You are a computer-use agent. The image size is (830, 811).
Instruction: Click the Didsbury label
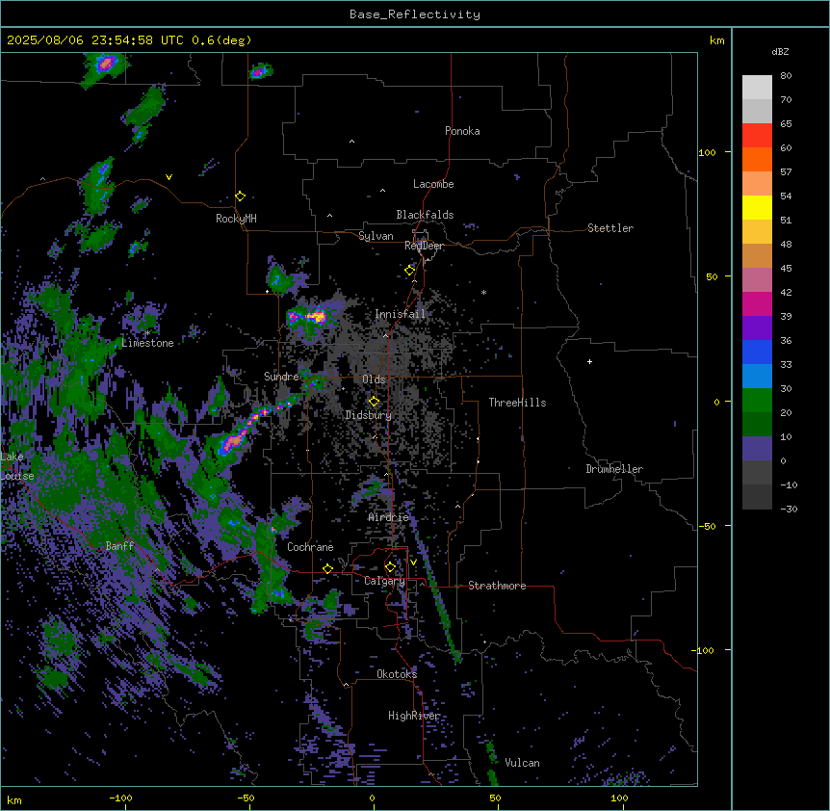coord(369,415)
